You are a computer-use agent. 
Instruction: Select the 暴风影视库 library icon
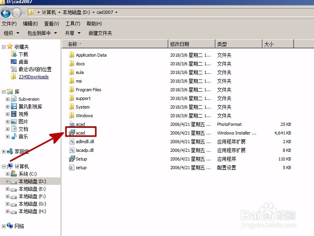pos(14,106)
